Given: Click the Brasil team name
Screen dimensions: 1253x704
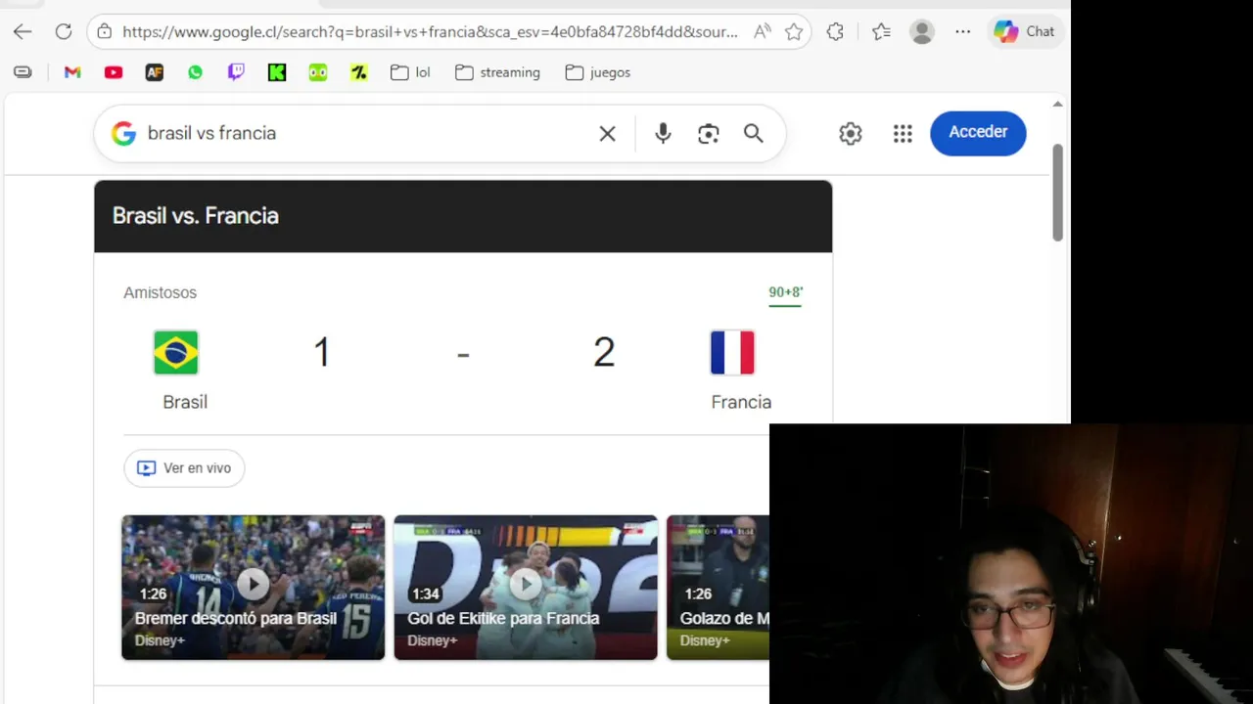Looking at the screenshot, I should 185,402.
